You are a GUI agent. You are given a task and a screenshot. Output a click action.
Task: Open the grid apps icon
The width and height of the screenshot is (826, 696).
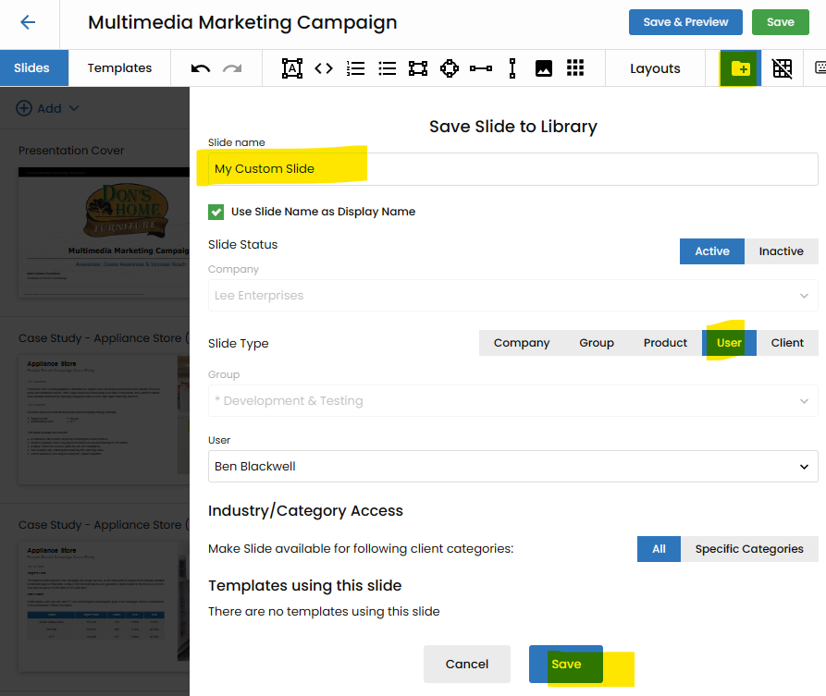pos(575,68)
